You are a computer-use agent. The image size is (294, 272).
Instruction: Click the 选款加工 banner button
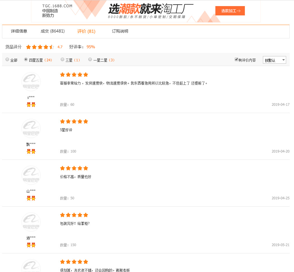[230, 11]
